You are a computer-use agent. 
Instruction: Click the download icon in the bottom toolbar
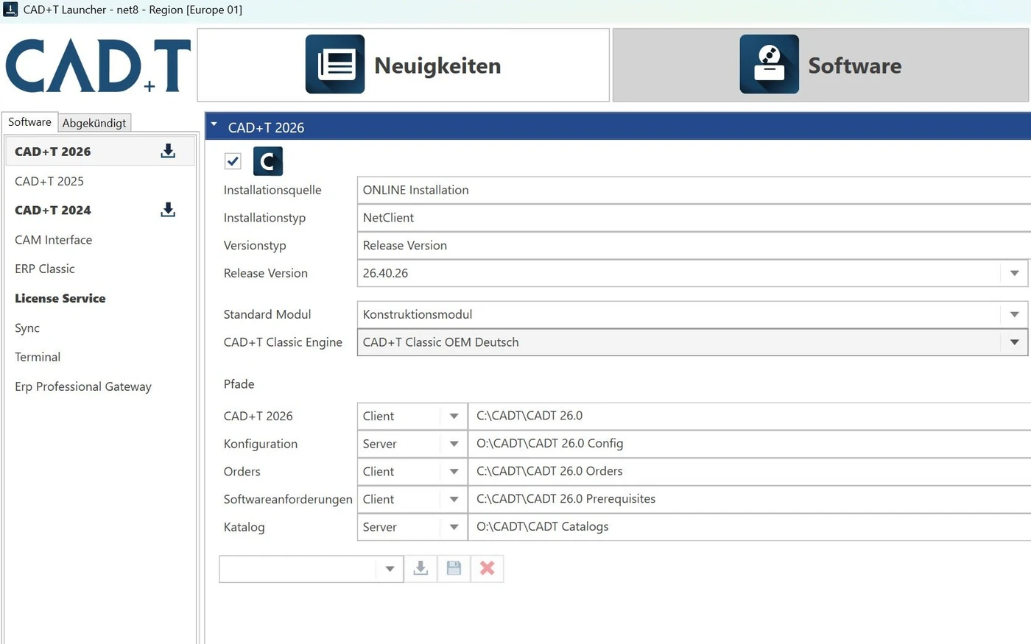[x=421, y=568]
